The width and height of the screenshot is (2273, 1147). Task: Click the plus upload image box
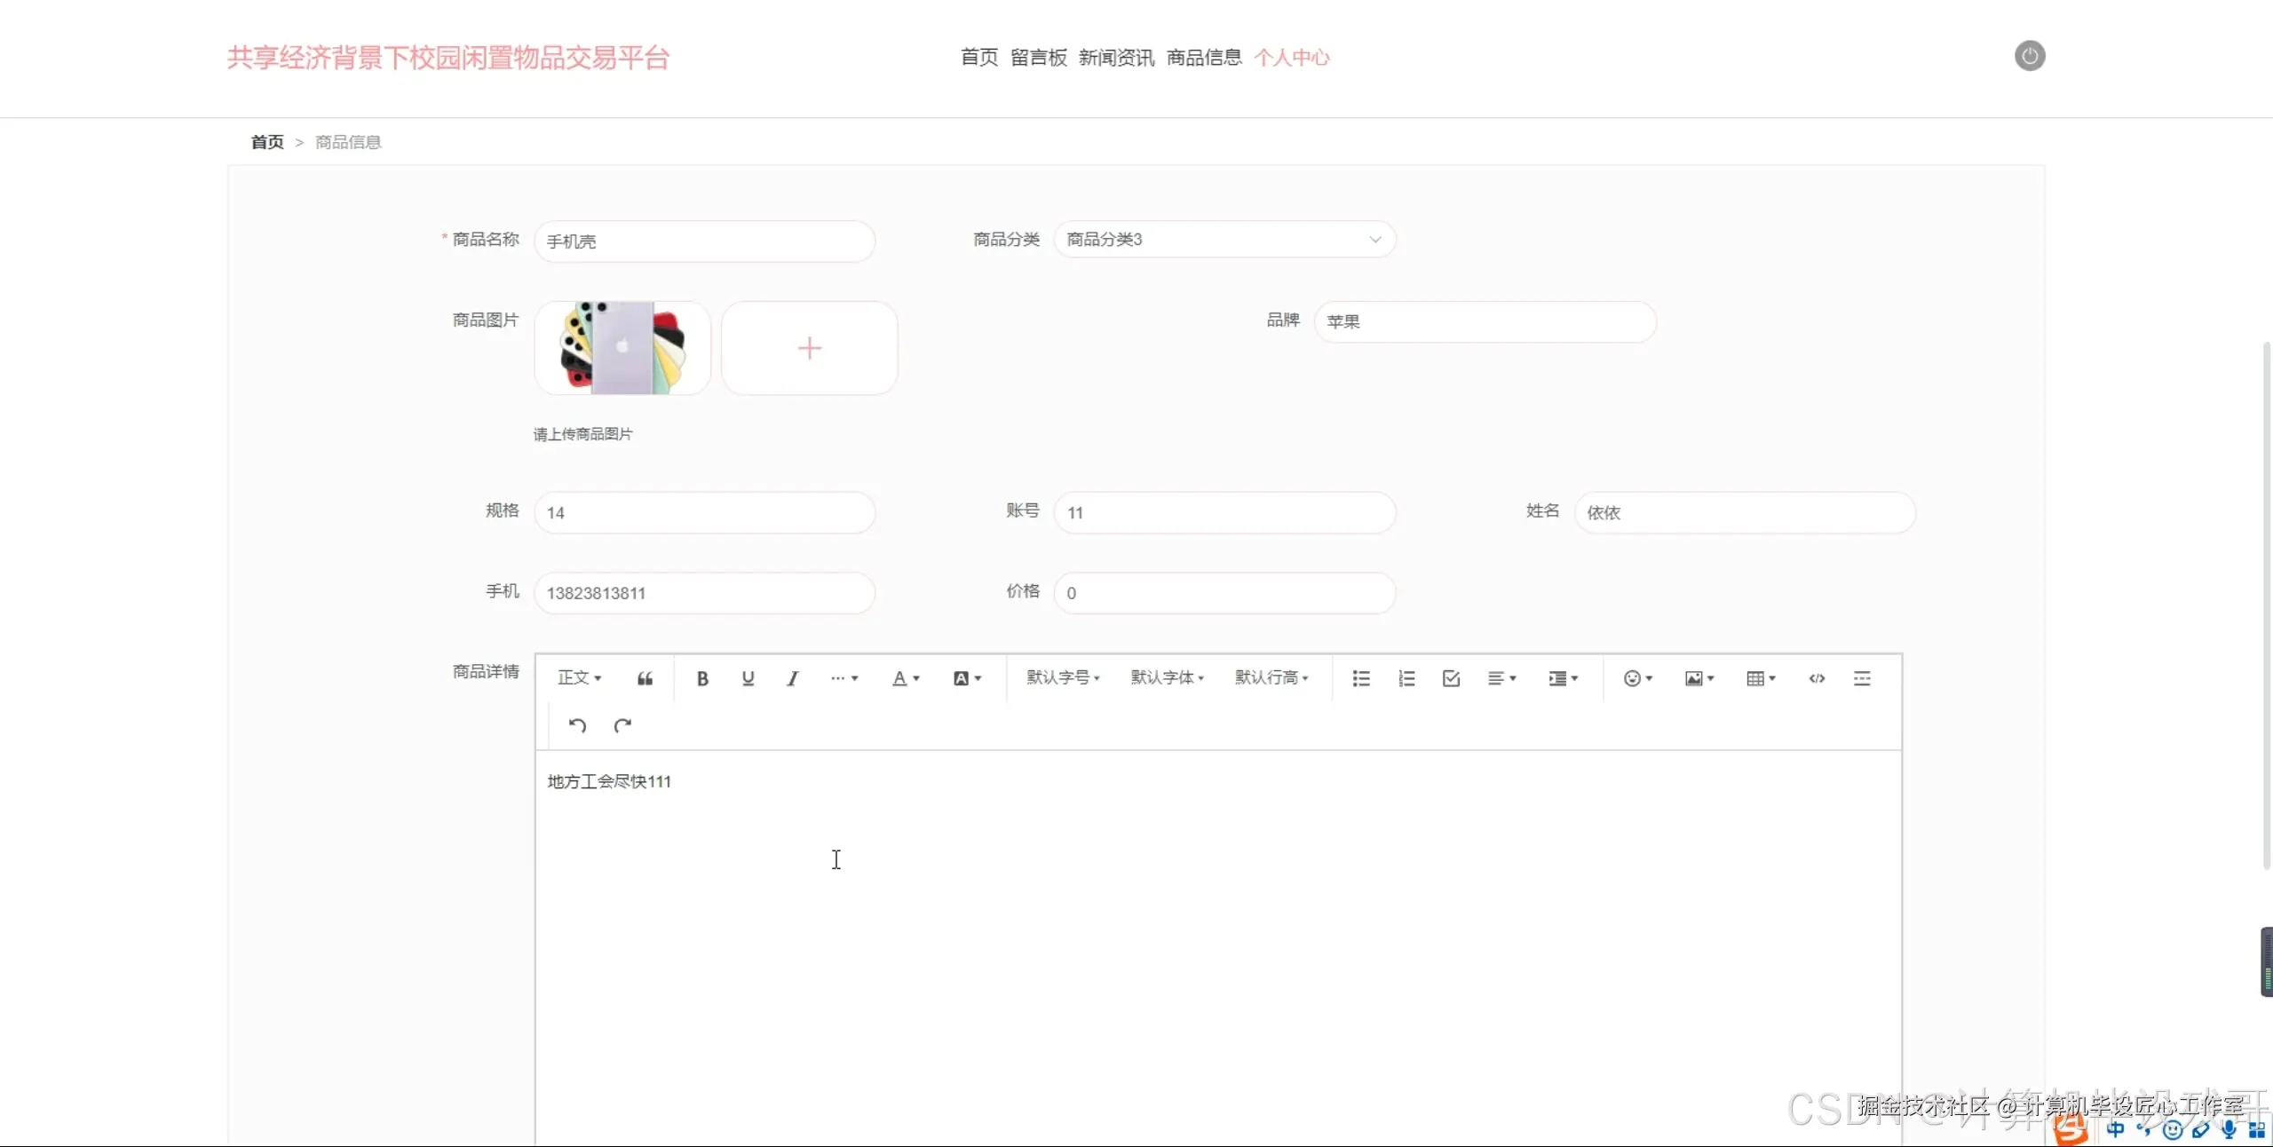(x=809, y=348)
